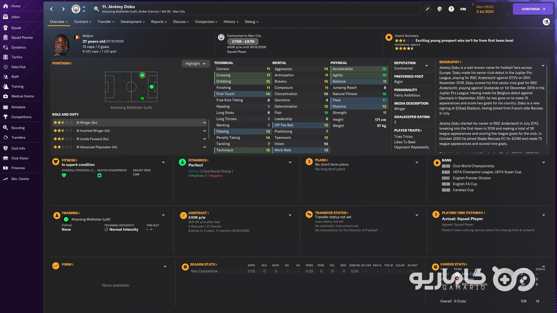
Task: Open the Training panel dropdown chevron
Action: point(163,215)
